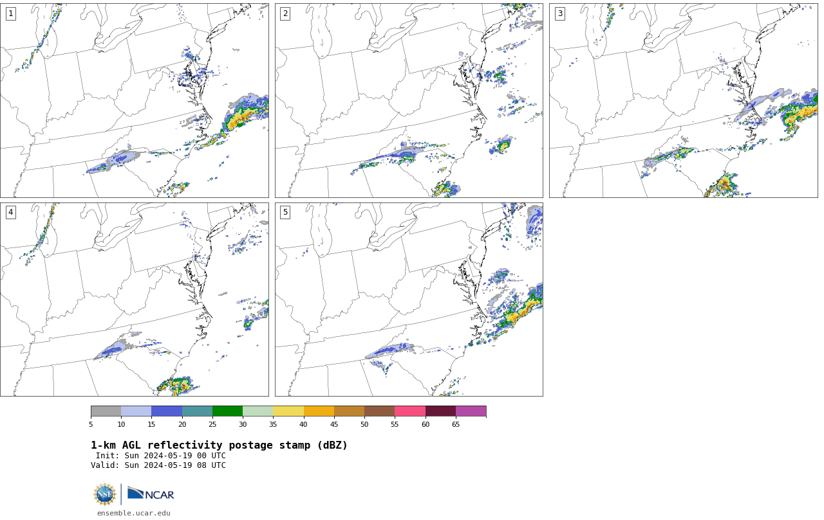The height and width of the screenshot is (520, 824).
Task: Click the pale green 30-35 dBZ swatch
Action: pos(257,411)
